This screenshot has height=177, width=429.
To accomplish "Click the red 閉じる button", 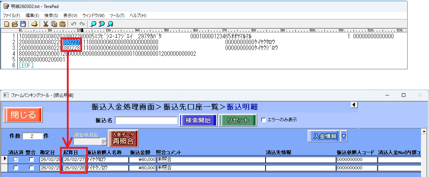I will [23, 115].
